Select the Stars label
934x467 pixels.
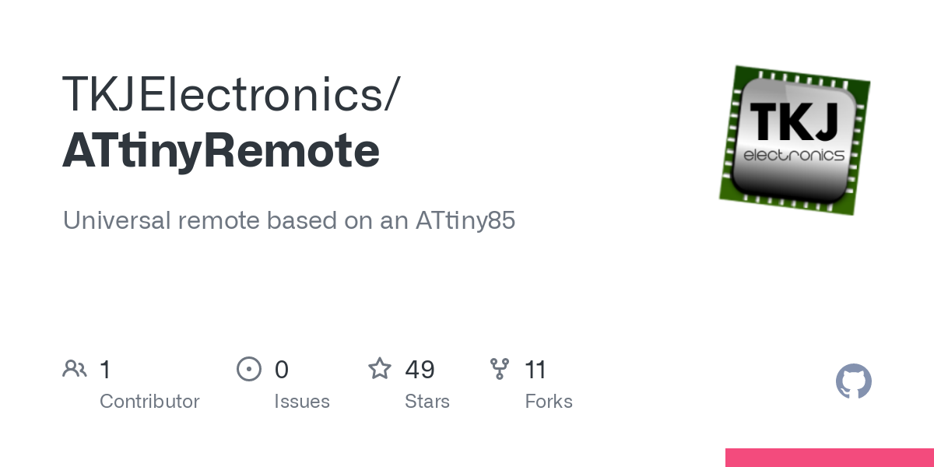tap(427, 402)
